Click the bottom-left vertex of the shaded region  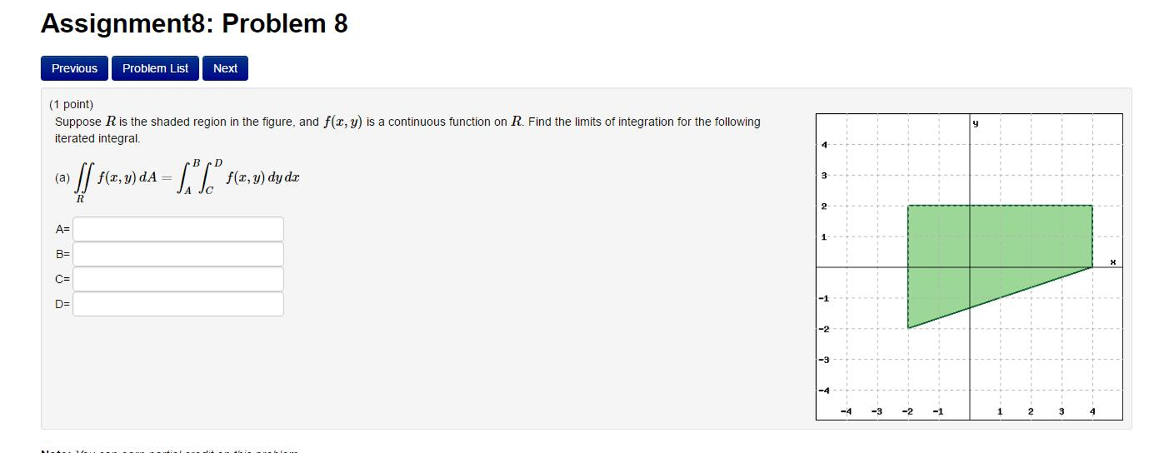908,328
